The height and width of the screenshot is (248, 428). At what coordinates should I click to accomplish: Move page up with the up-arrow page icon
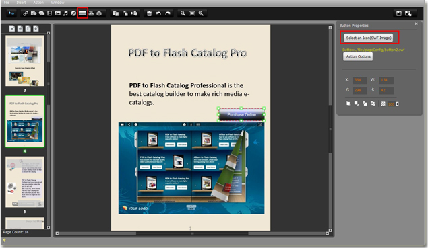coord(28,28)
